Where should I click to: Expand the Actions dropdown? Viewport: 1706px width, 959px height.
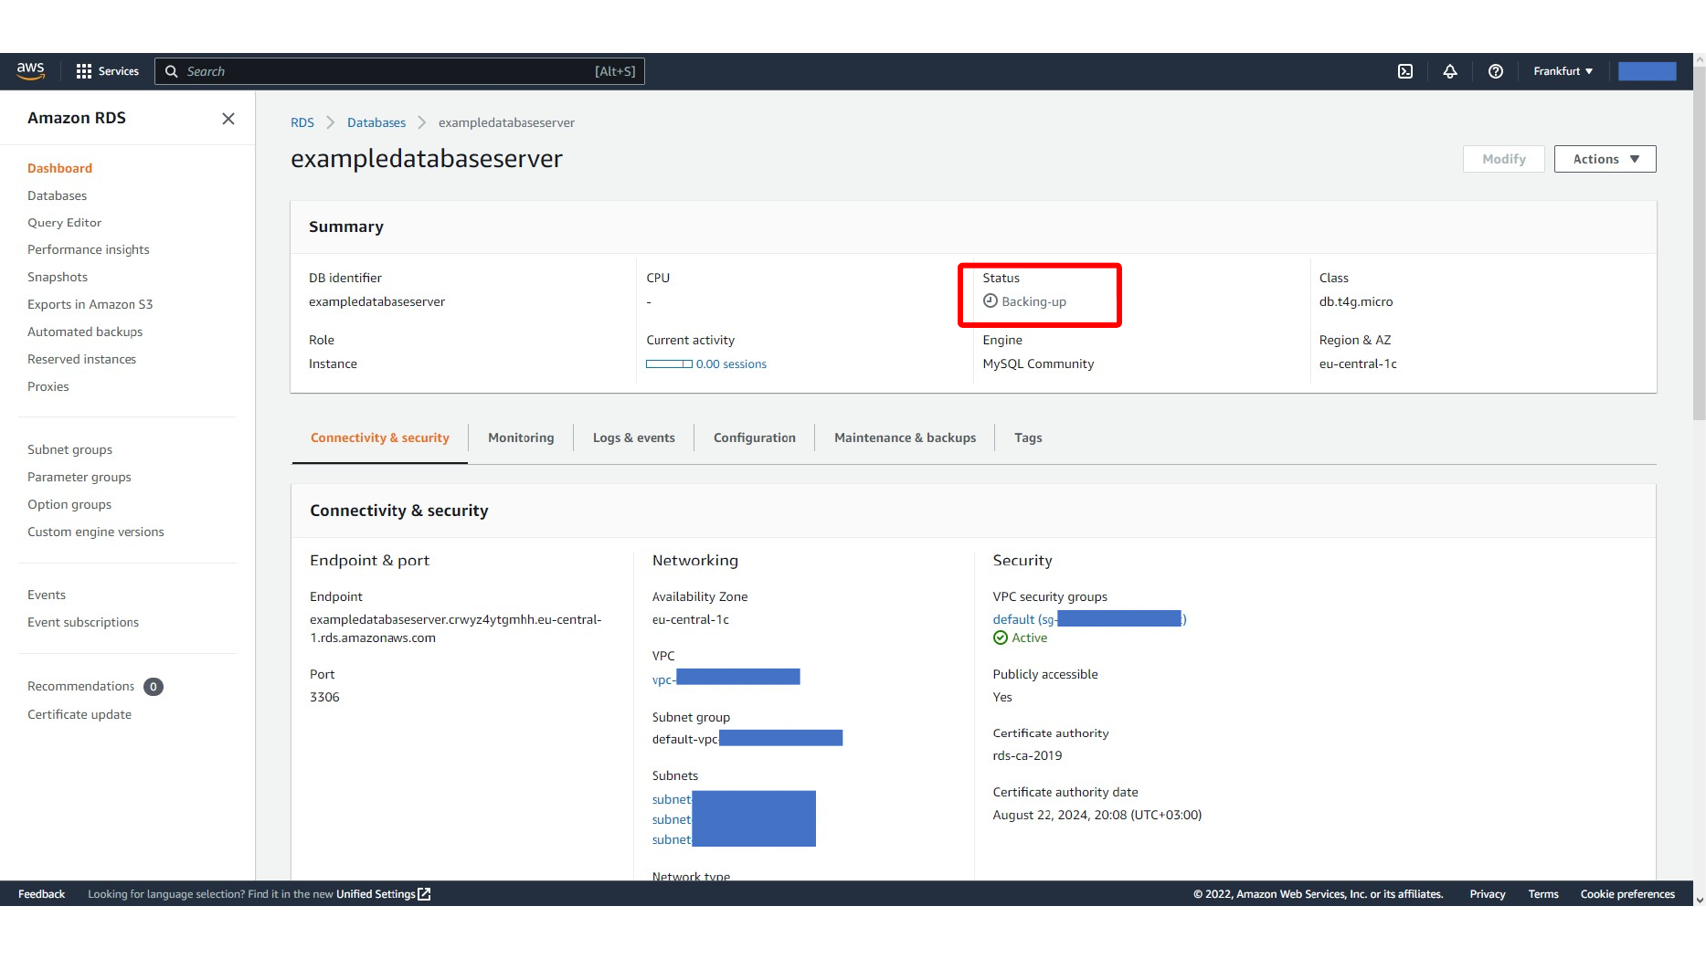point(1605,159)
